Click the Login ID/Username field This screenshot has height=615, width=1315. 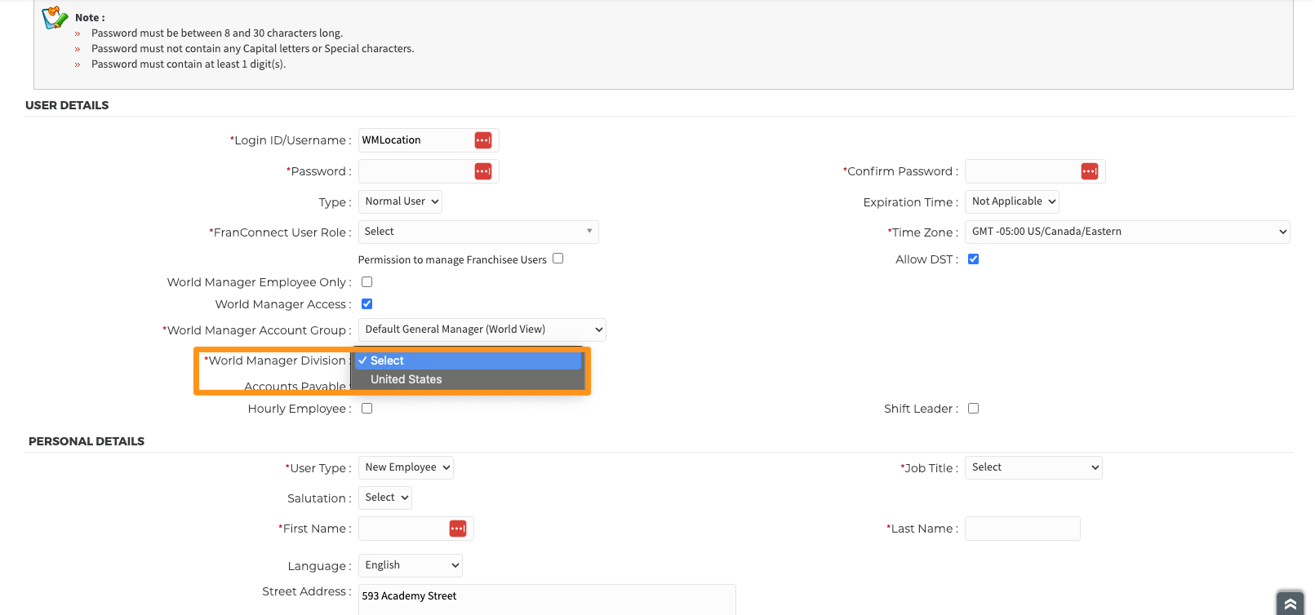(429, 140)
